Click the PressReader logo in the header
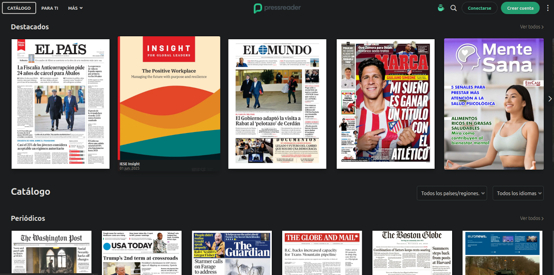This screenshot has width=554, height=275. point(277,8)
